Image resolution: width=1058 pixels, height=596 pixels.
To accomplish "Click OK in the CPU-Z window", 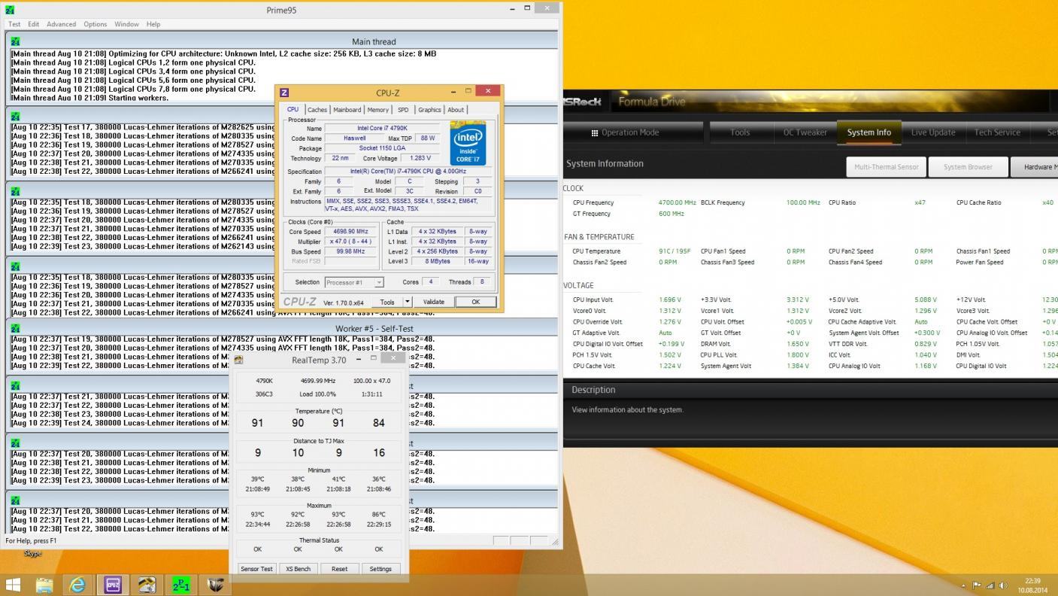I will click(475, 302).
